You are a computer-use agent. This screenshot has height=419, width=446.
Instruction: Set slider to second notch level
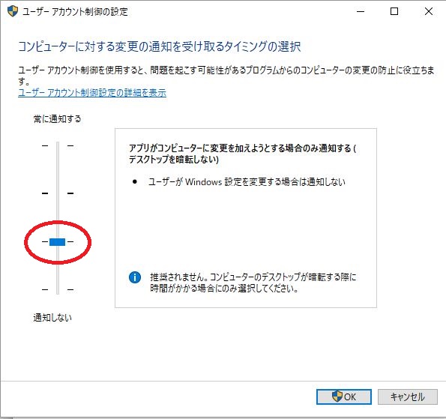58,193
